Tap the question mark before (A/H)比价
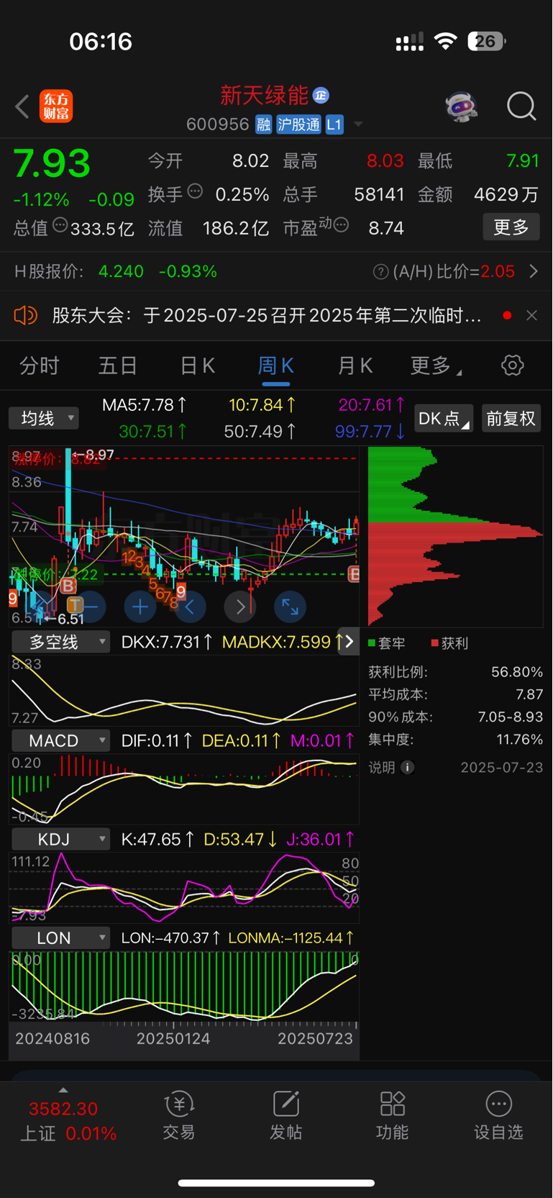 click(x=381, y=271)
